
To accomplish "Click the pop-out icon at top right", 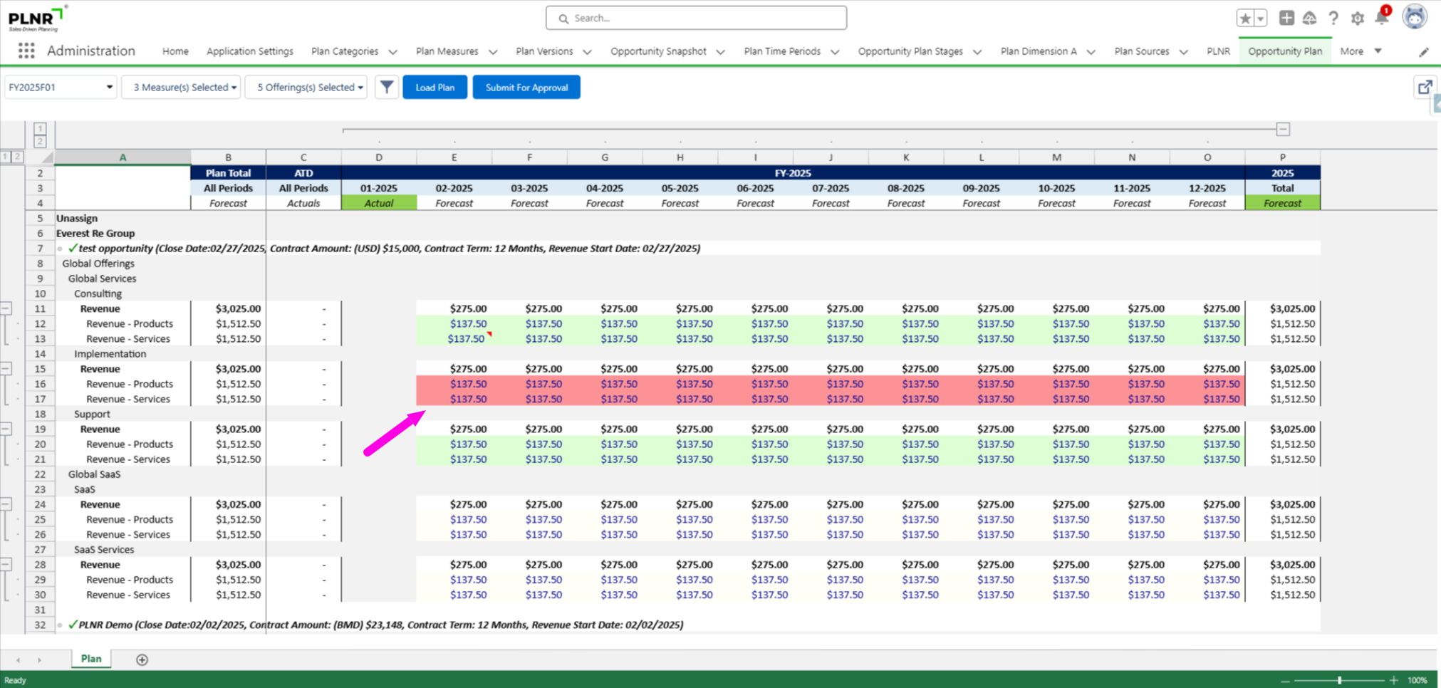I will (x=1425, y=87).
